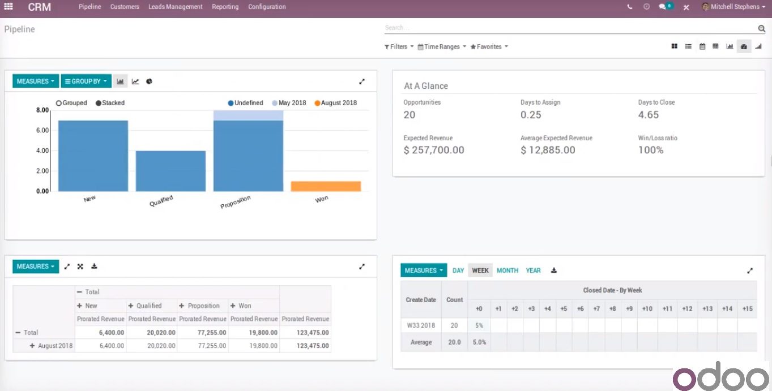Click into the Search field

pyautogui.click(x=566, y=27)
